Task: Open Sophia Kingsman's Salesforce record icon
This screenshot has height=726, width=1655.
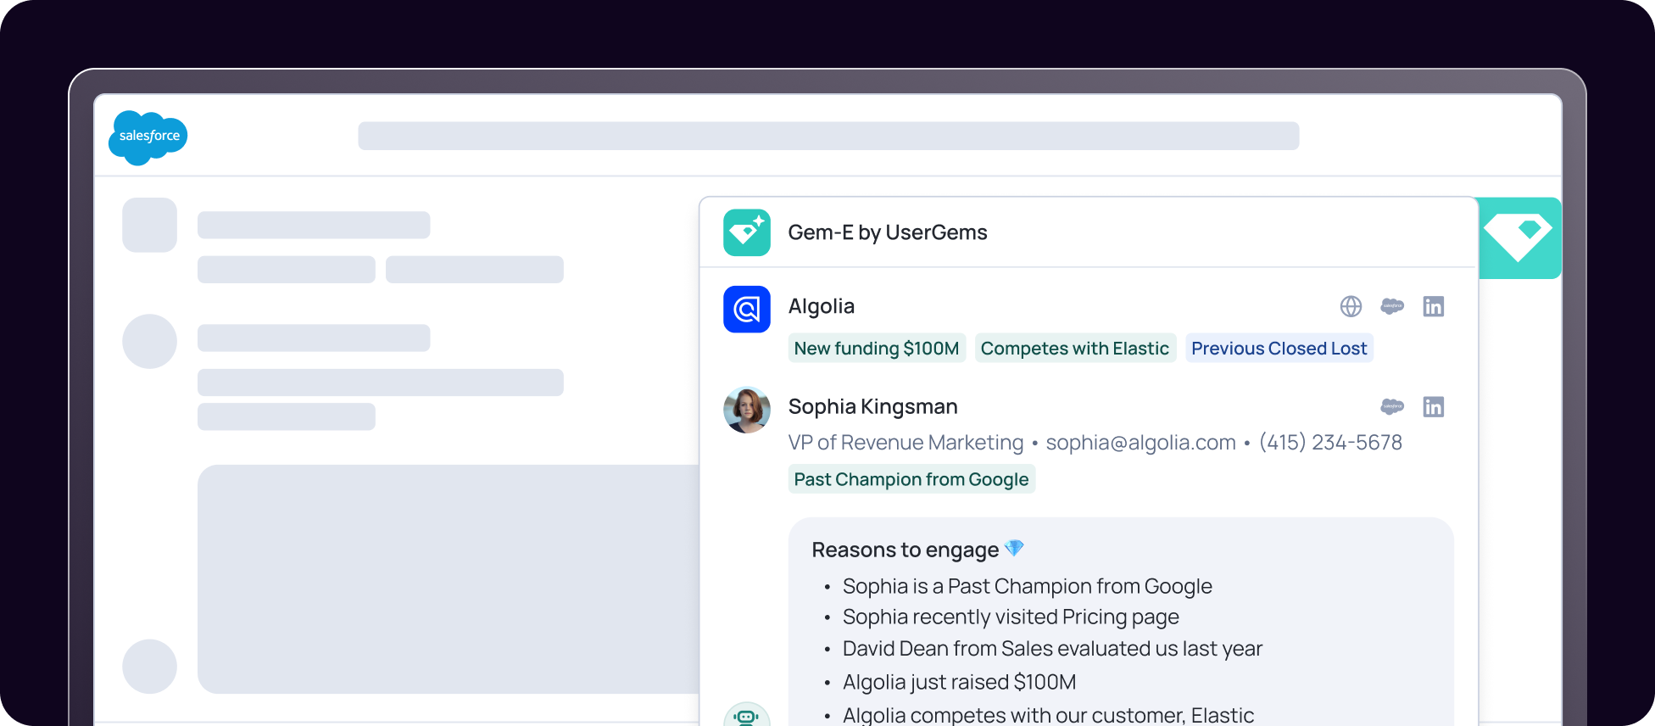Action: click(1392, 406)
